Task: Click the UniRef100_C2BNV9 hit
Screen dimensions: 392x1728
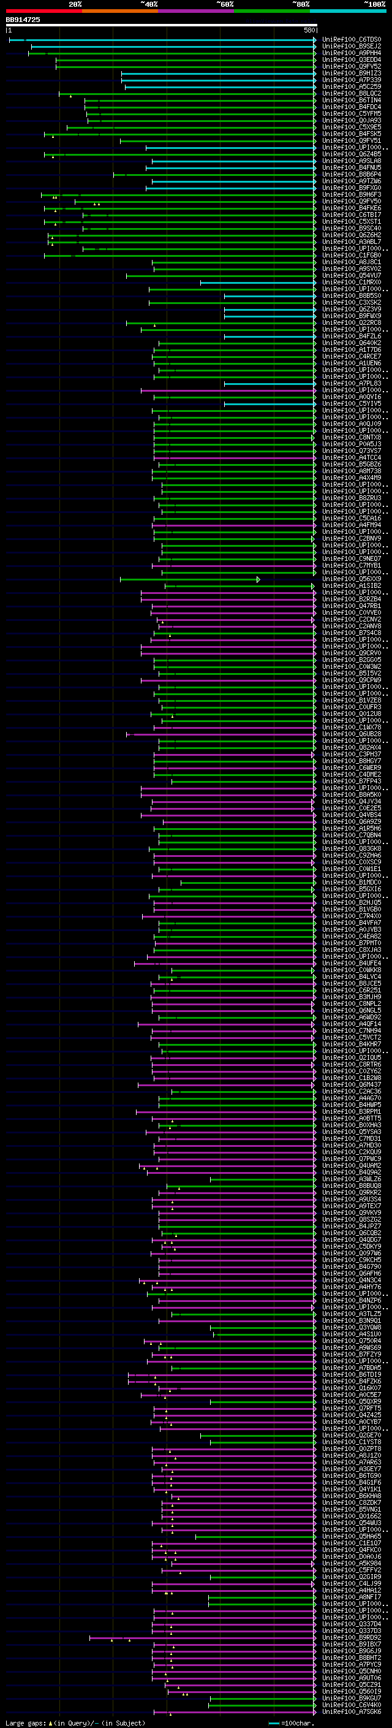Action: tap(352, 539)
